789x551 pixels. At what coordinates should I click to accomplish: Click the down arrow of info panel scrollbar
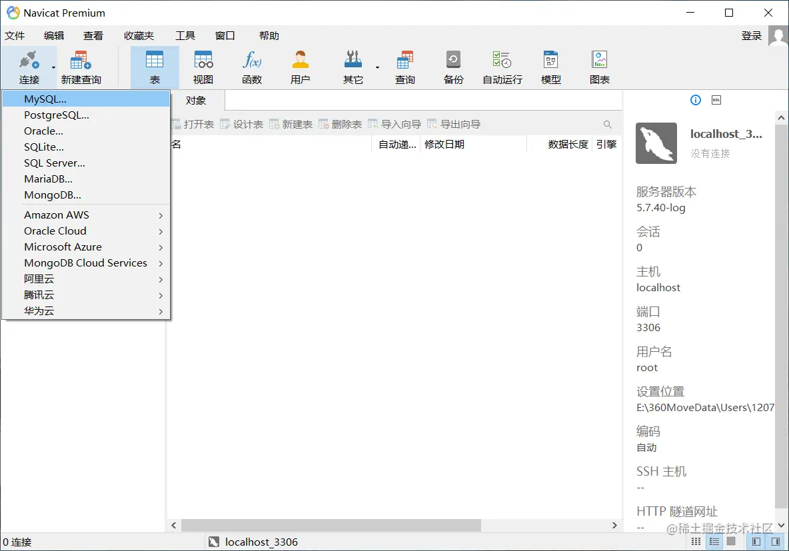coord(781,525)
